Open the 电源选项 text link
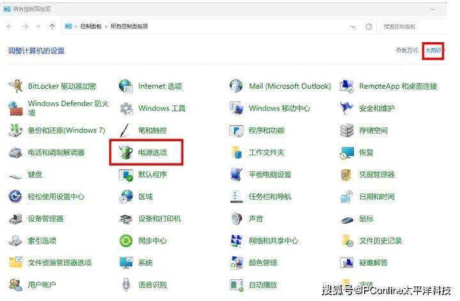This screenshot has width=460, height=301. point(153,153)
